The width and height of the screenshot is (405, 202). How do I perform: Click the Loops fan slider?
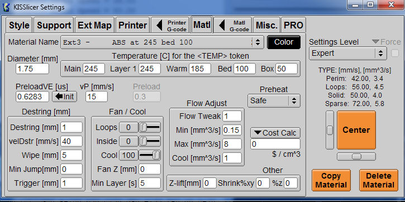coord(150,127)
